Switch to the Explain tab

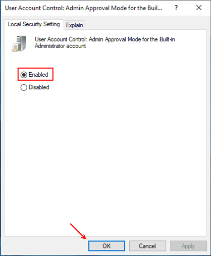(74, 25)
